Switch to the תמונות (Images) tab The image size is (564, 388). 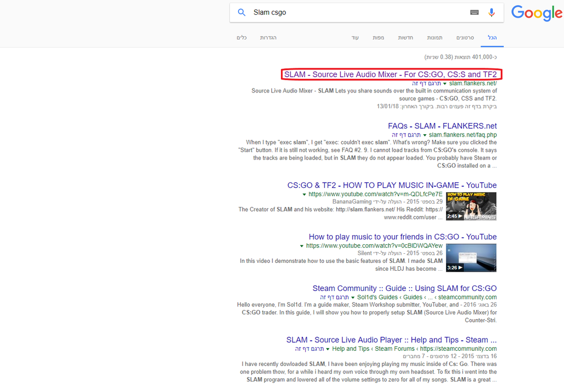pos(435,37)
